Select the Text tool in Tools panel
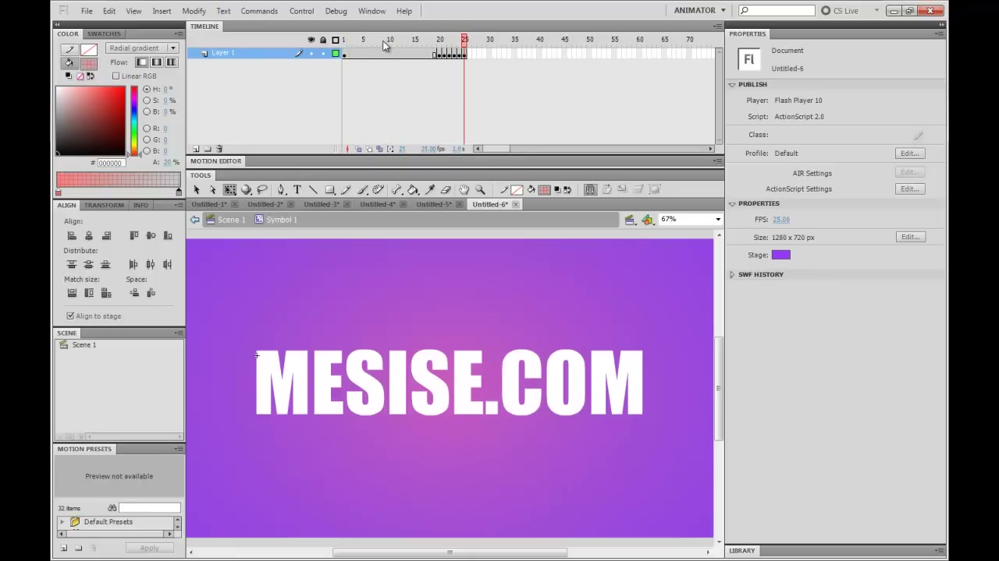Viewport: 999px width, 561px height. [x=297, y=189]
